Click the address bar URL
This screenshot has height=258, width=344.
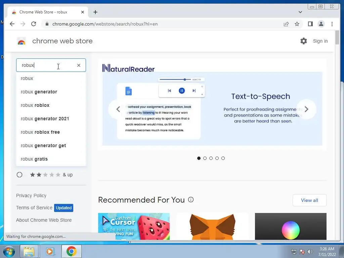[x=105, y=24]
